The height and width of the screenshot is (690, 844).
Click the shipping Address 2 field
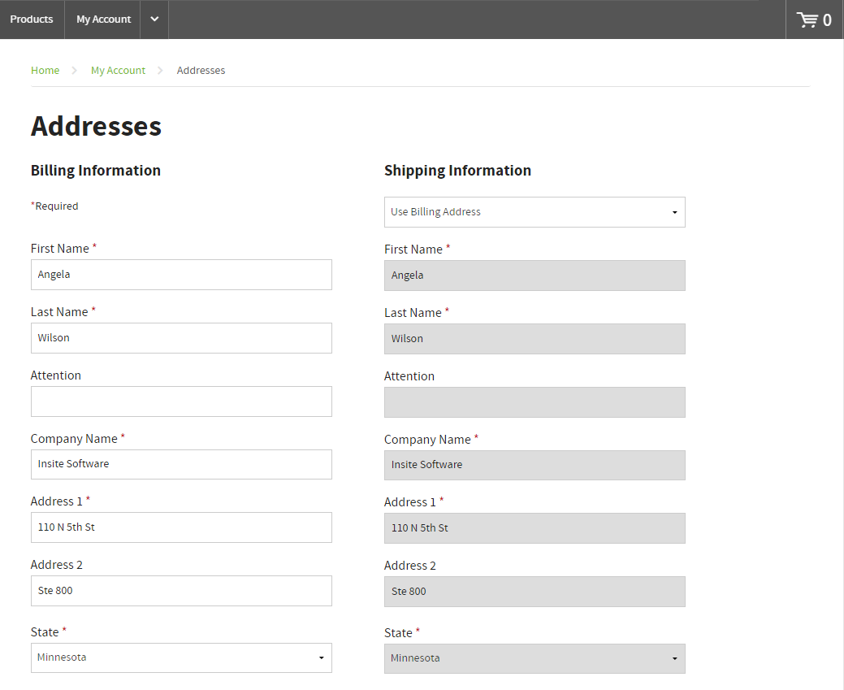534,592
